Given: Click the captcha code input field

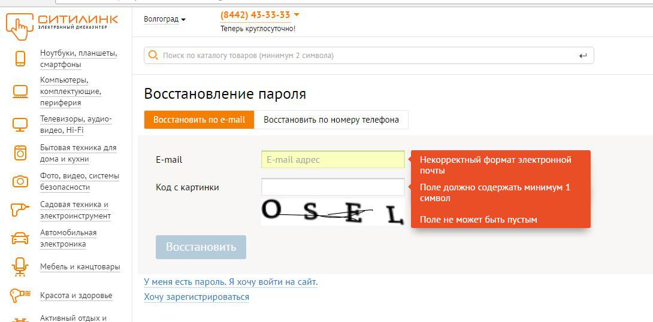Looking at the screenshot, I should point(332,187).
